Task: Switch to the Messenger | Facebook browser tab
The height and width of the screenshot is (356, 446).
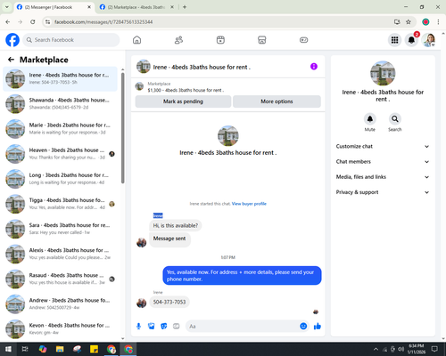Action: coord(54,7)
